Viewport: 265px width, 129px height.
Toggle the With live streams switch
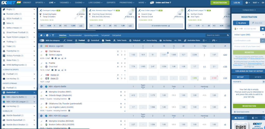point(42,40)
